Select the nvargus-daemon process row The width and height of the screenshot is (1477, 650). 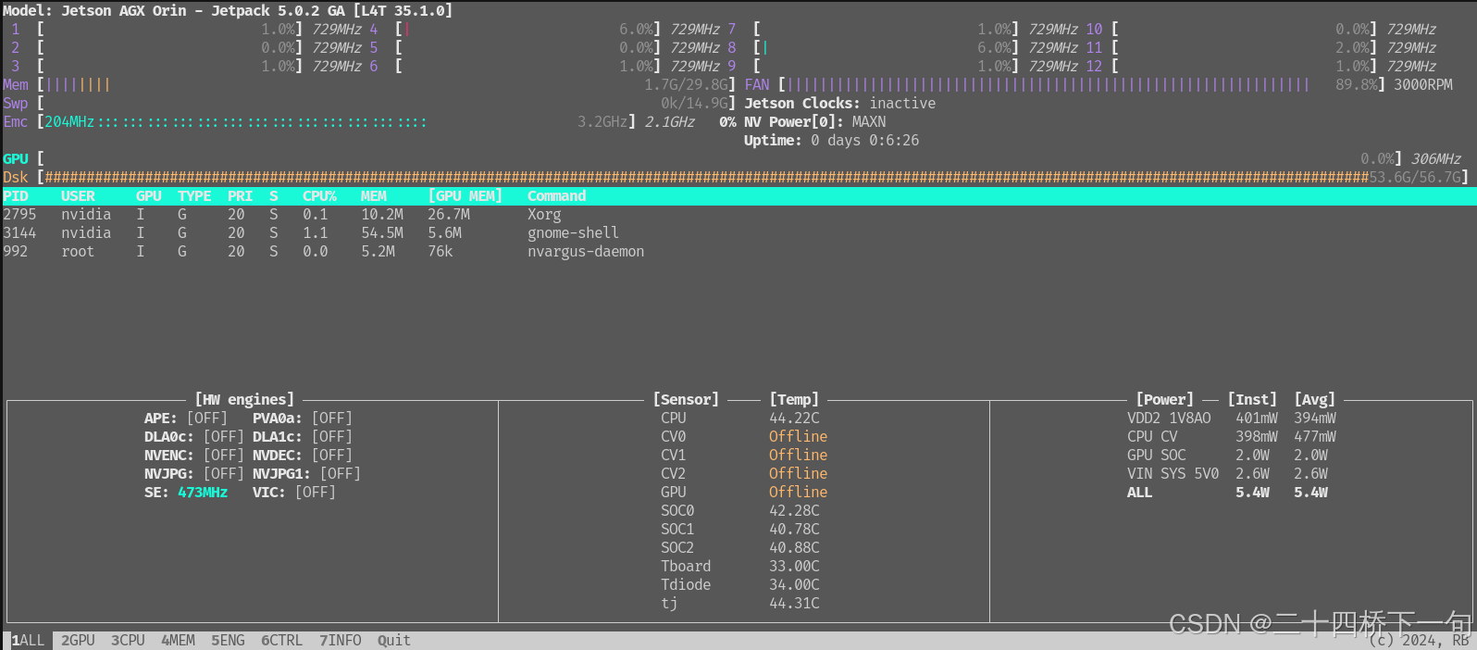pos(738,252)
